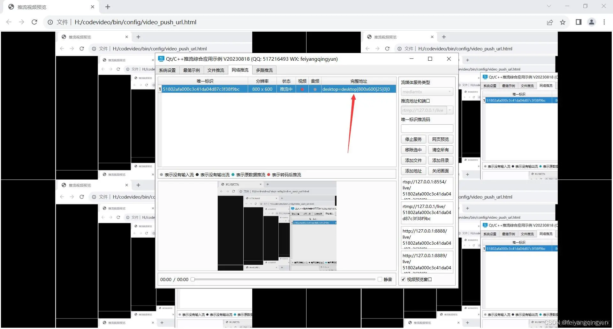Click the 移除选中 button
This screenshot has width=613, height=329.
click(x=413, y=150)
